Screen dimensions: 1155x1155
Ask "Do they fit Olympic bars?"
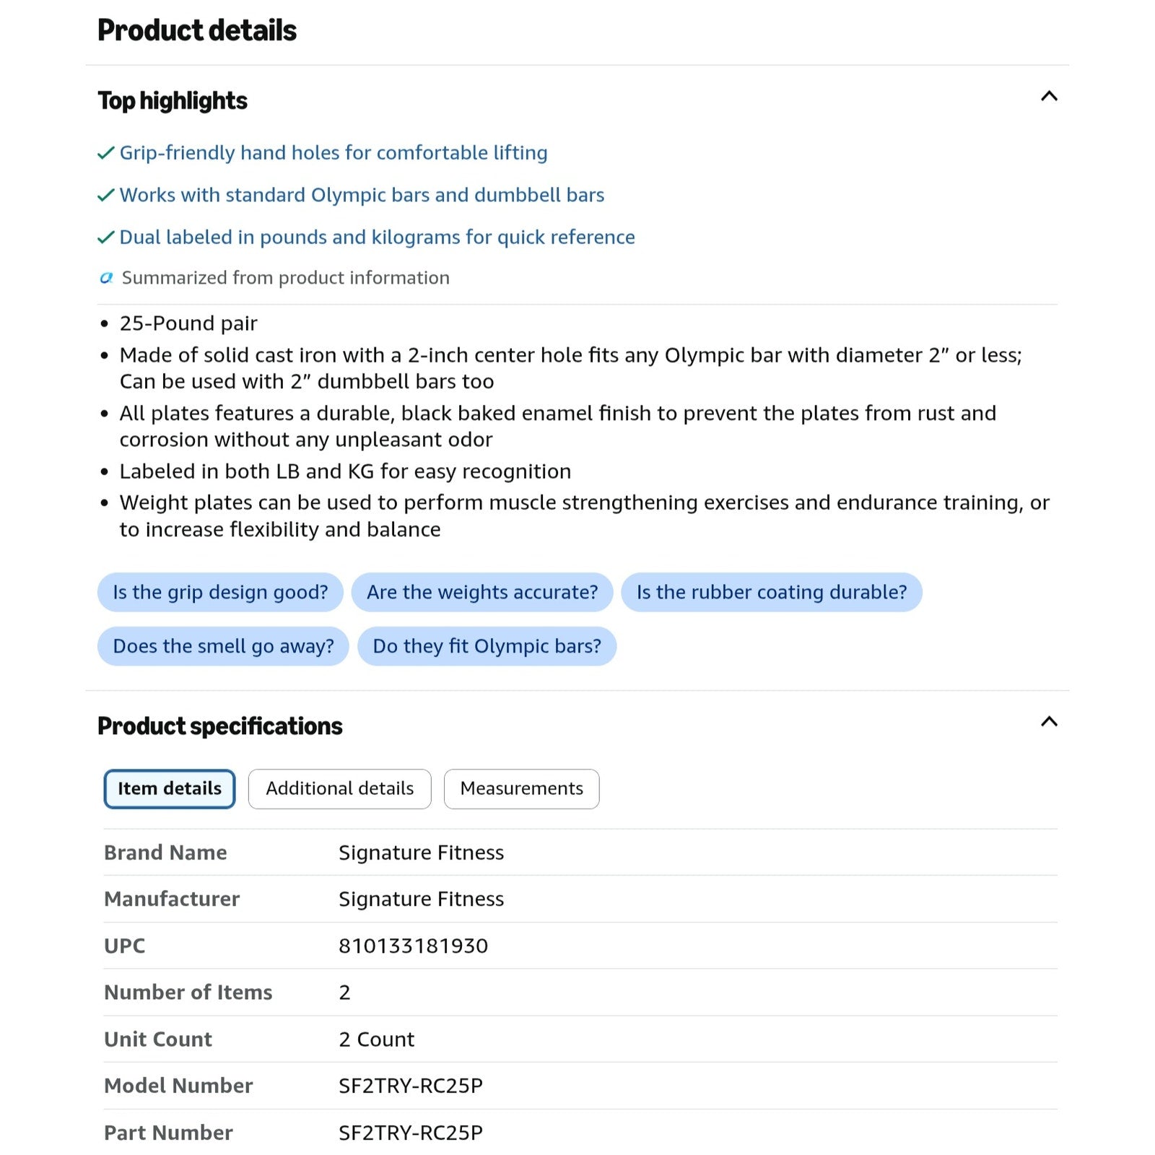pos(487,646)
